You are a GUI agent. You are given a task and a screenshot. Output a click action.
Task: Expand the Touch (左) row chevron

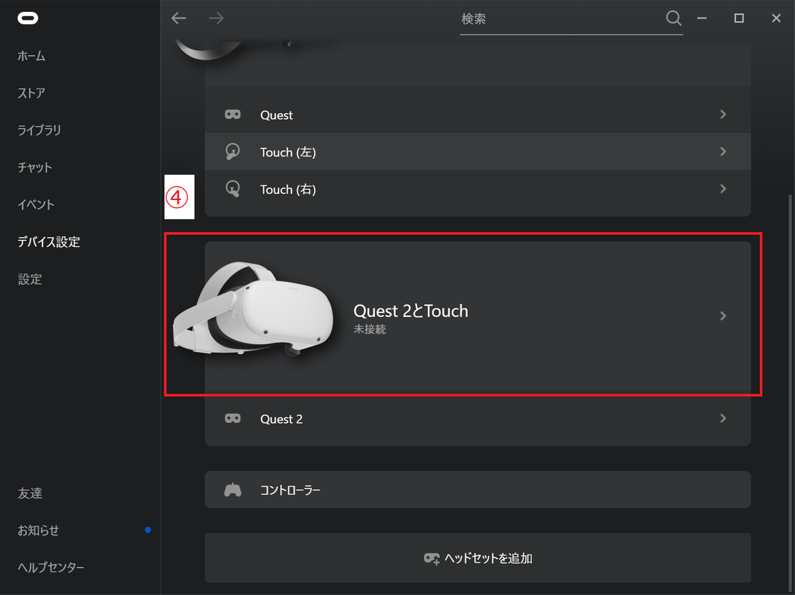point(723,152)
